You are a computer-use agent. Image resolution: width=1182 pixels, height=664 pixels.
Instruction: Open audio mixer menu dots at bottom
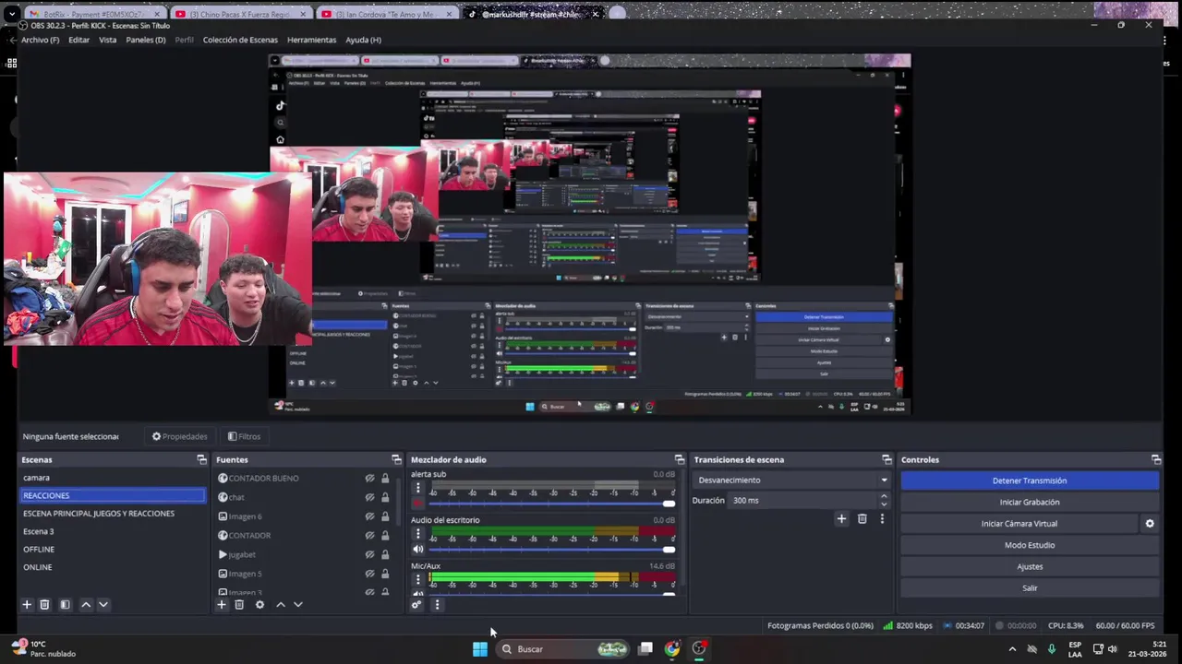[437, 605]
